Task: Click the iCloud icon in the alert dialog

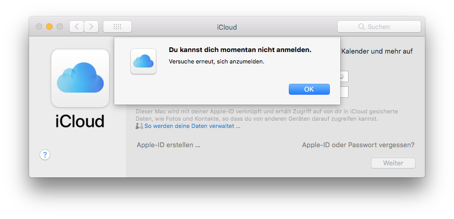Action: (143, 61)
